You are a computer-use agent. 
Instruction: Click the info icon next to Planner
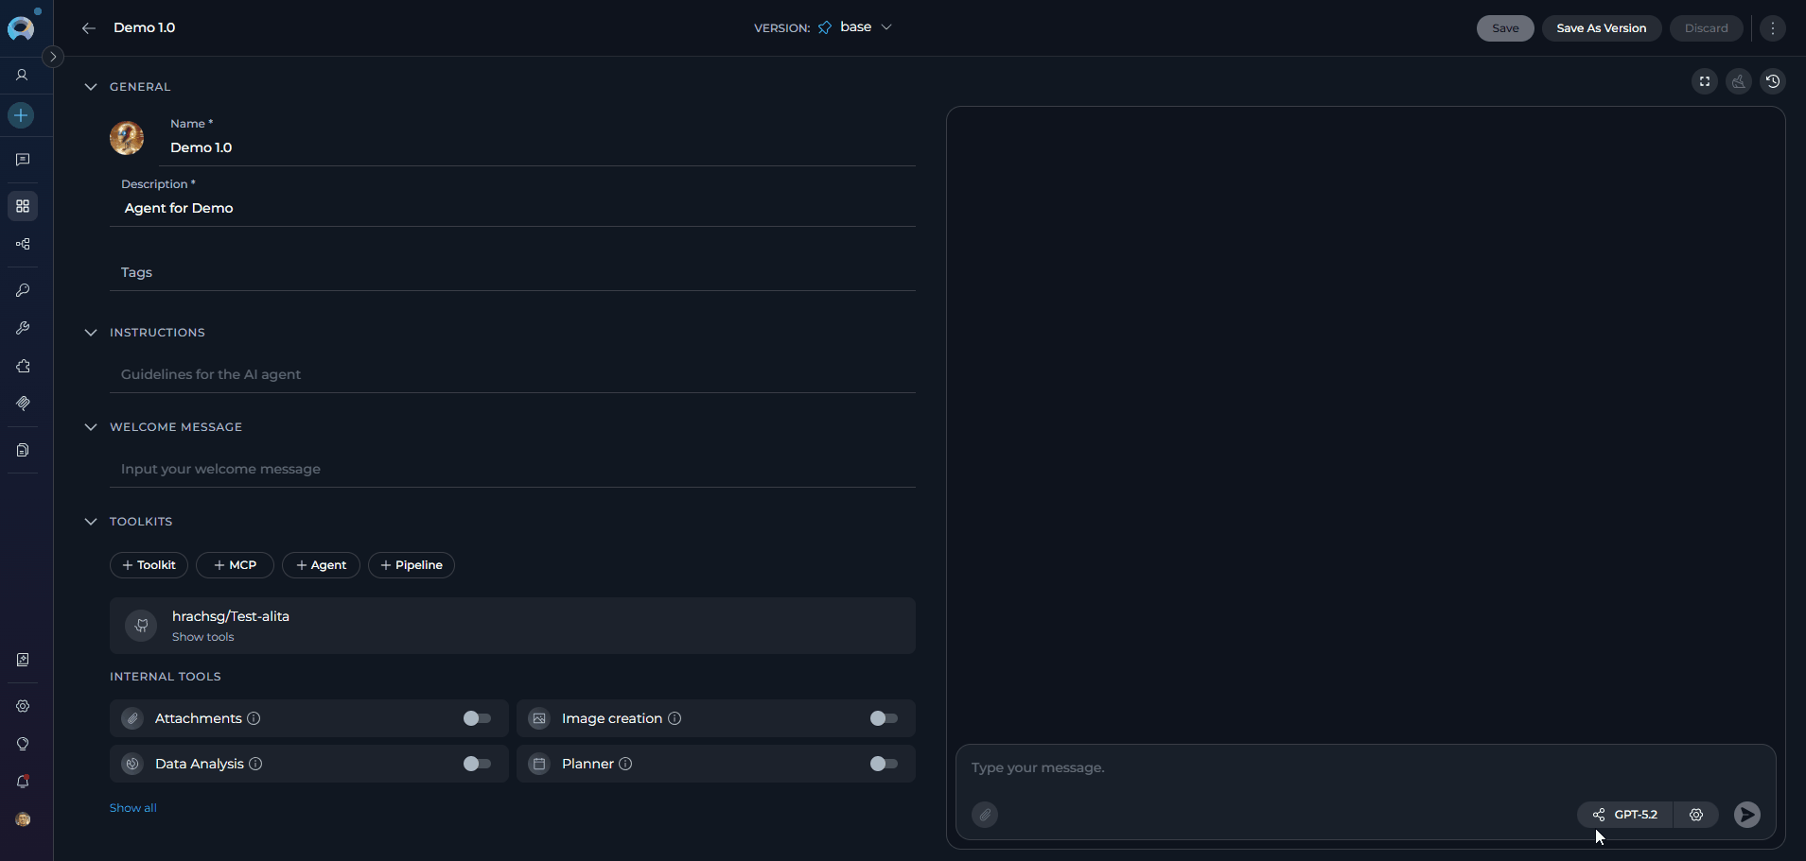[x=625, y=764]
